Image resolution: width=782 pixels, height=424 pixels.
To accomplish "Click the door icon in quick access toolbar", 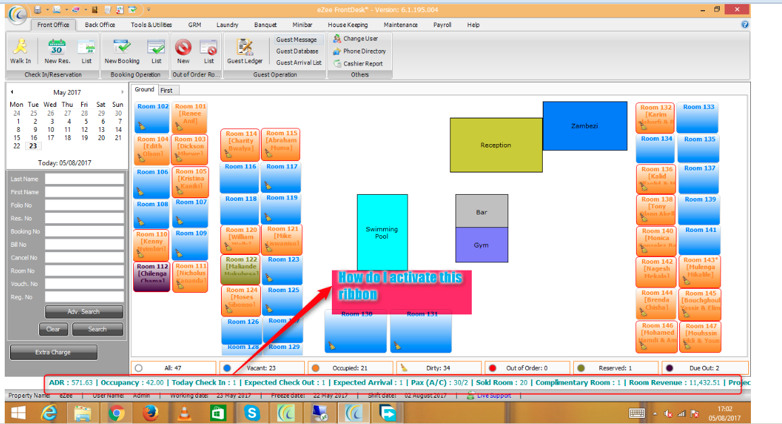I will coord(94,9).
